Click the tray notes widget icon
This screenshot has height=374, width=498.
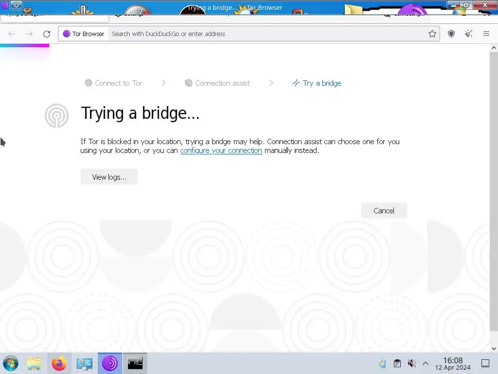coord(382,363)
